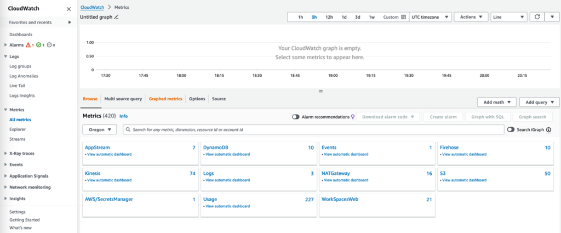The image size is (561, 233).
Task: Click the Search iGraph info icon
Action: [548, 130]
